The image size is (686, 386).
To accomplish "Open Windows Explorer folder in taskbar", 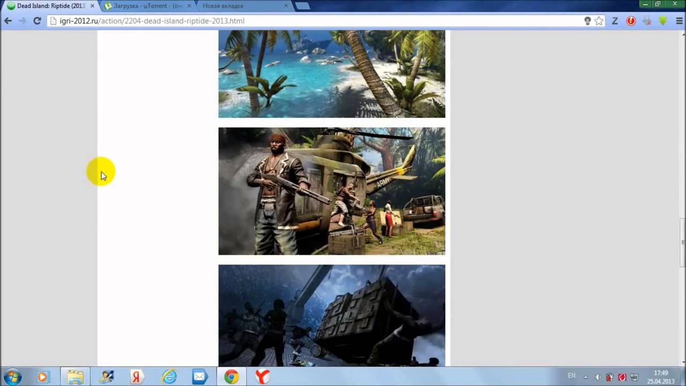I will point(75,377).
